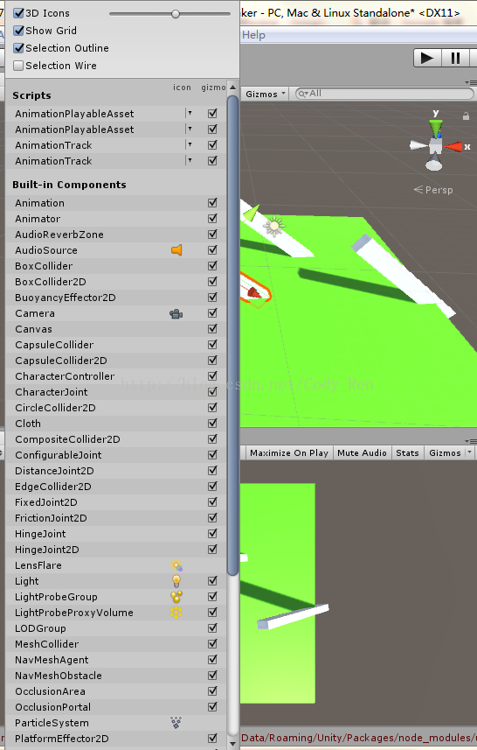Toggle Canvas gizmo checkbox
Image resolution: width=477 pixels, height=750 pixels.
(x=212, y=329)
